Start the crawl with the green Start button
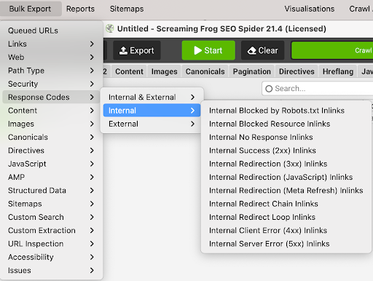The width and height of the screenshot is (373, 281). tap(208, 50)
